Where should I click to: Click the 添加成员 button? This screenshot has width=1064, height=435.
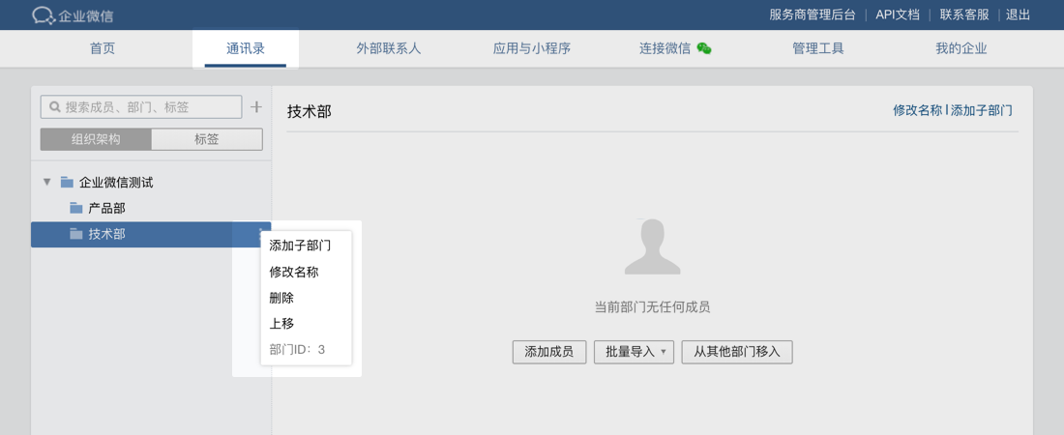click(x=549, y=352)
